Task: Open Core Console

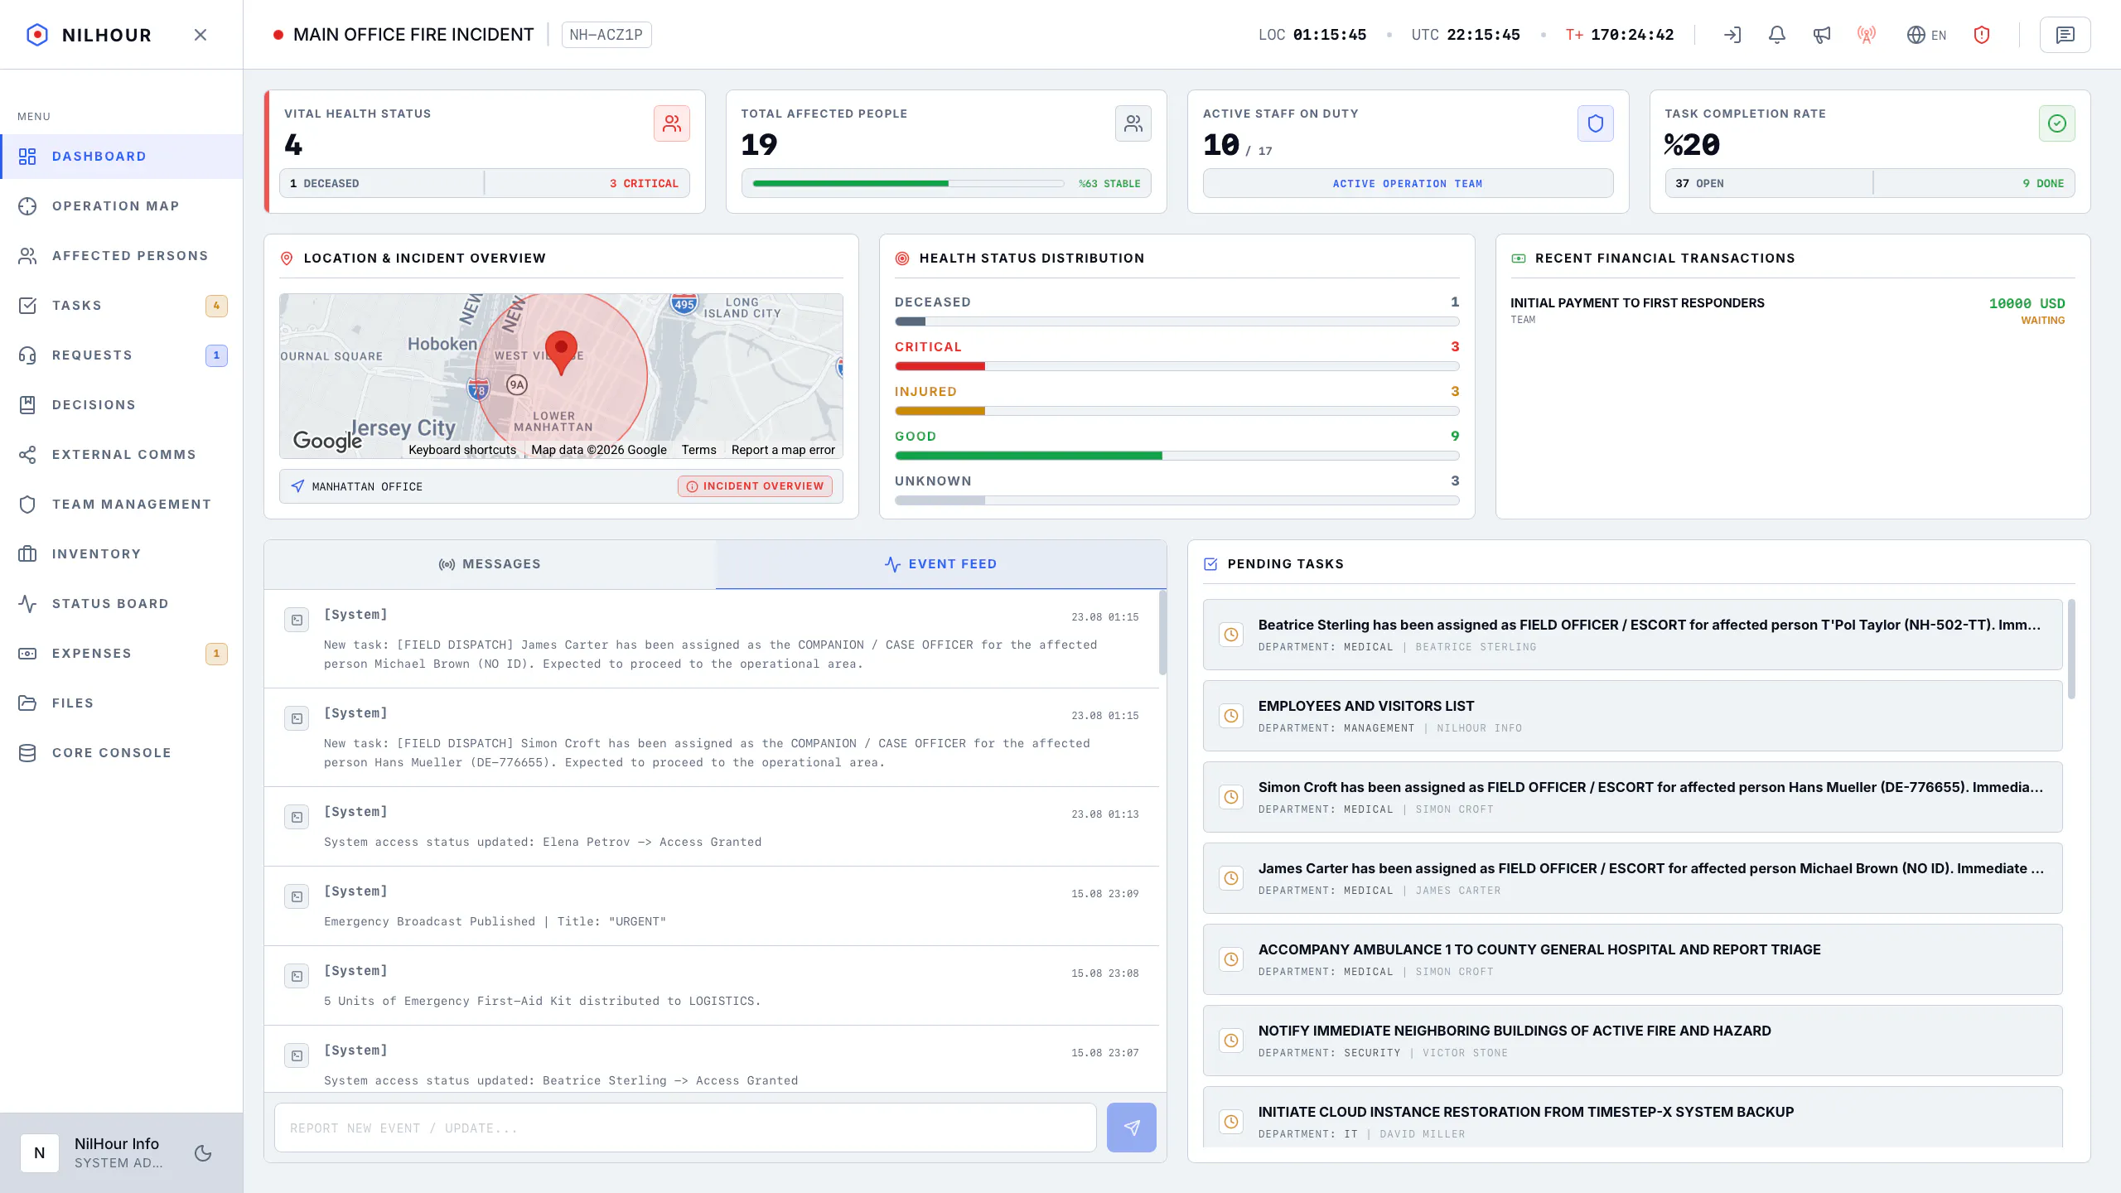Action: click(x=122, y=753)
